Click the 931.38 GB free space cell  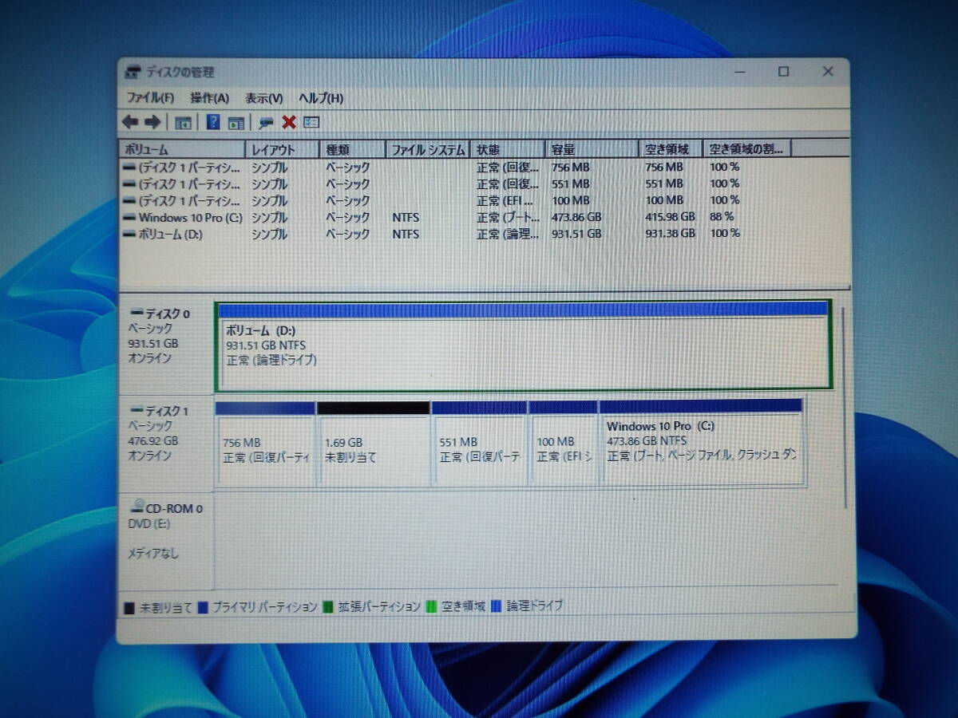pyautogui.click(x=670, y=234)
